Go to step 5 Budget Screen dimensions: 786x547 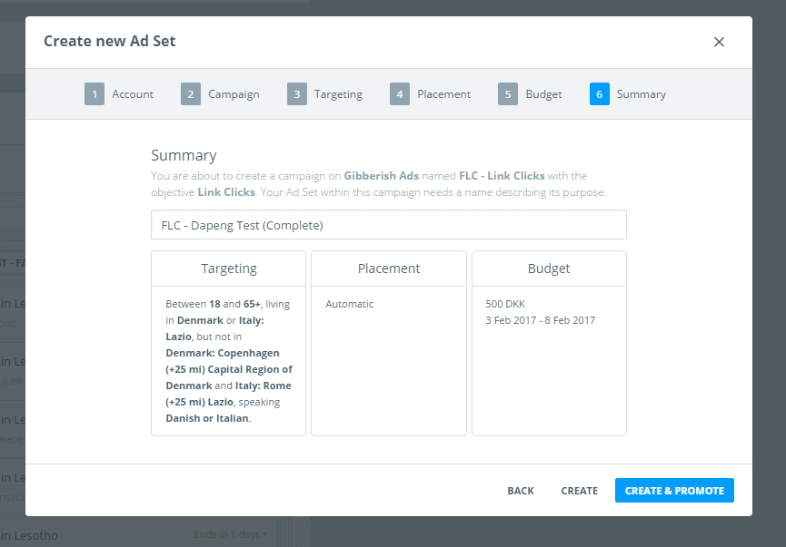(x=530, y=94)
